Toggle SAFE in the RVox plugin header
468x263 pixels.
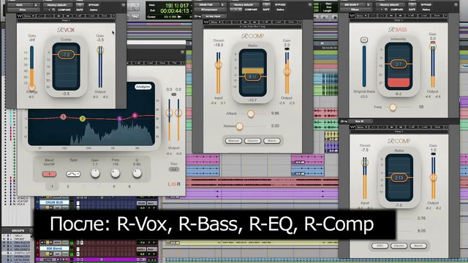coord(80,9)
